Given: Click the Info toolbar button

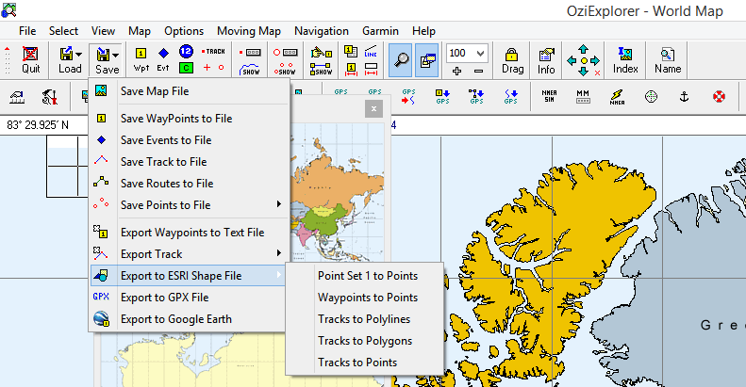Looking at the screenshot, I should (546, 60).
